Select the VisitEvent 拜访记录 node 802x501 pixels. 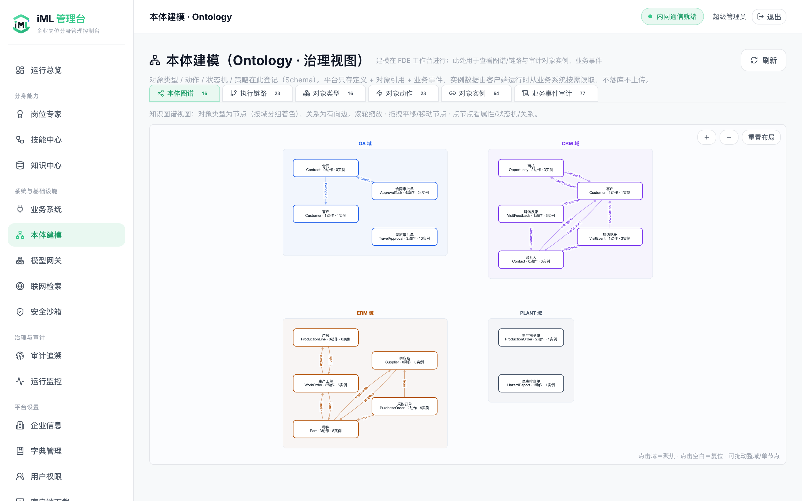coord(610,237)
